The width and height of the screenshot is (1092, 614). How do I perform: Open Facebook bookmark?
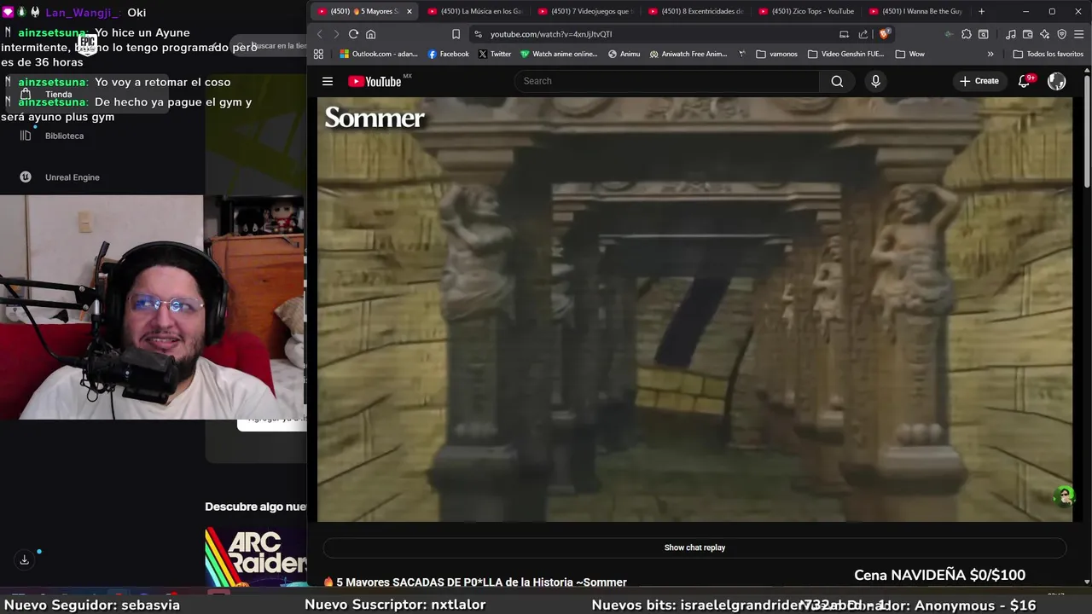448,54
